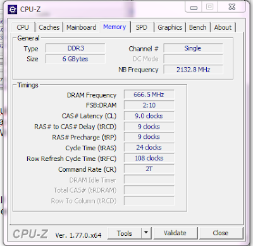The image size is (253, 246).
Task: Click the Cycle Time value 24 clocks
Action: 149,147
